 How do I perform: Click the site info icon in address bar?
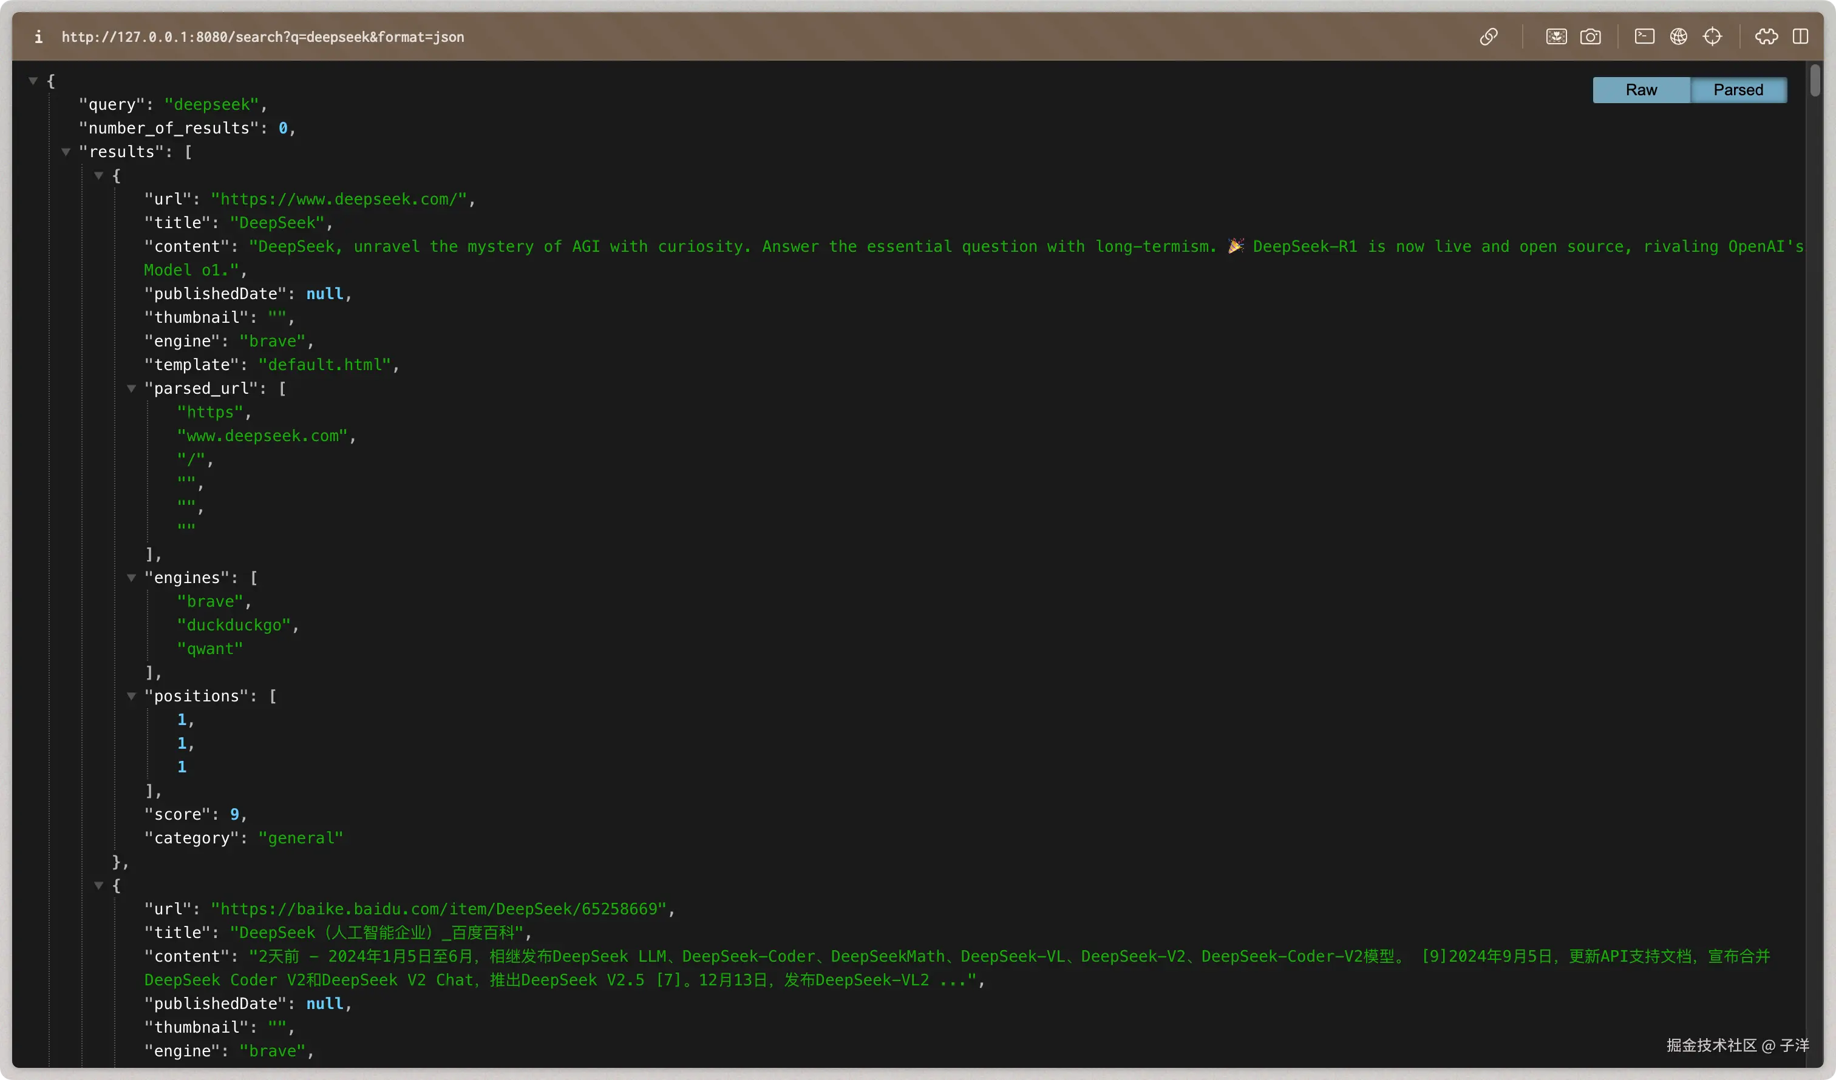[38, 36]
